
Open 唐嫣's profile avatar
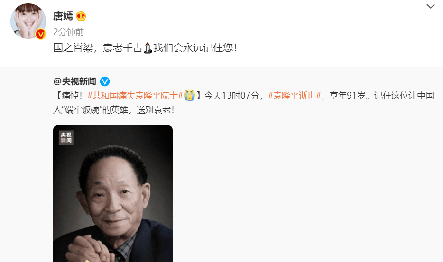point(28,21)
